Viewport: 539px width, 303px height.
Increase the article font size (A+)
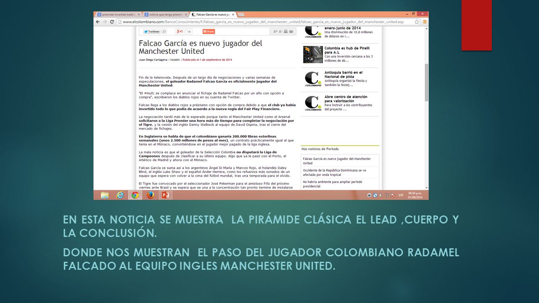tap(275, 31)
